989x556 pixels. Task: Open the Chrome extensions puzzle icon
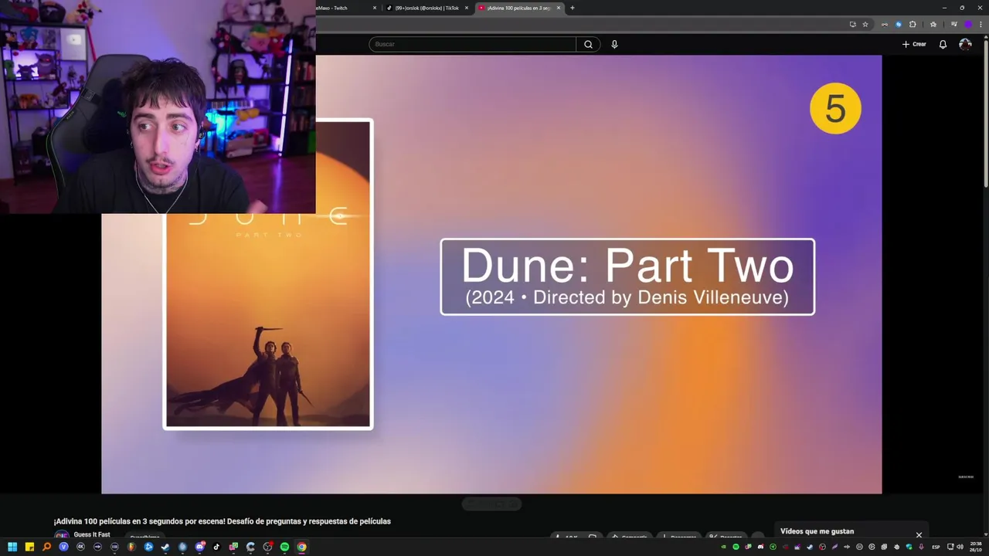913,24
